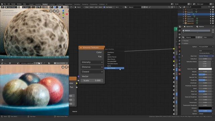The width and height of the screenshot is (215, 121).
Task: Adjust the Specular slider
Action: tap(205, 75)
